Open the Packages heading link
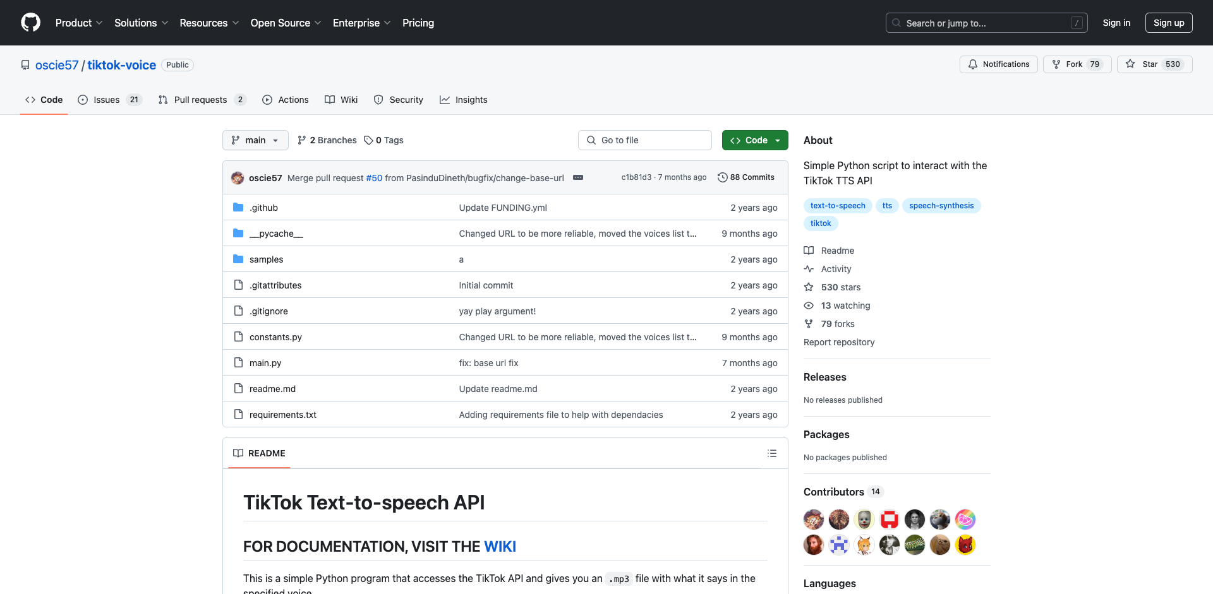This screenshot has width=1213, height=594. pyautogui.click(x=826, y=434)
